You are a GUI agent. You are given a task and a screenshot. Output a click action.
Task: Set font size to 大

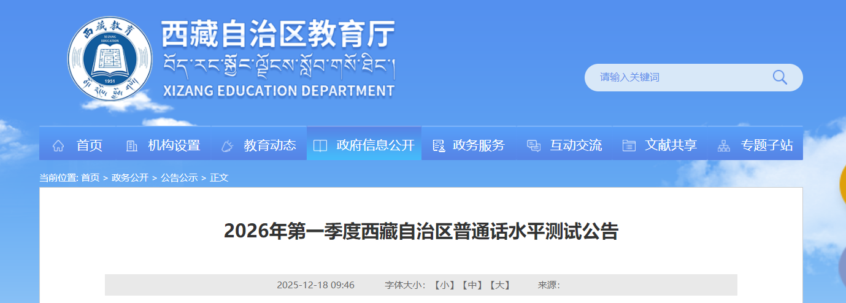click(x=499, y=285)
